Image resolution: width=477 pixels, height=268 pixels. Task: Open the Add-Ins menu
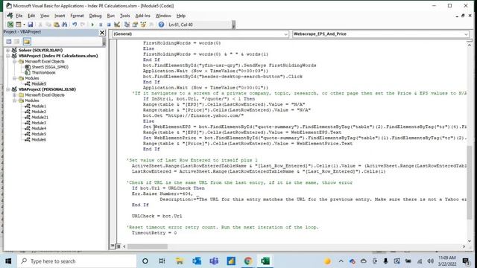point(142,16)
